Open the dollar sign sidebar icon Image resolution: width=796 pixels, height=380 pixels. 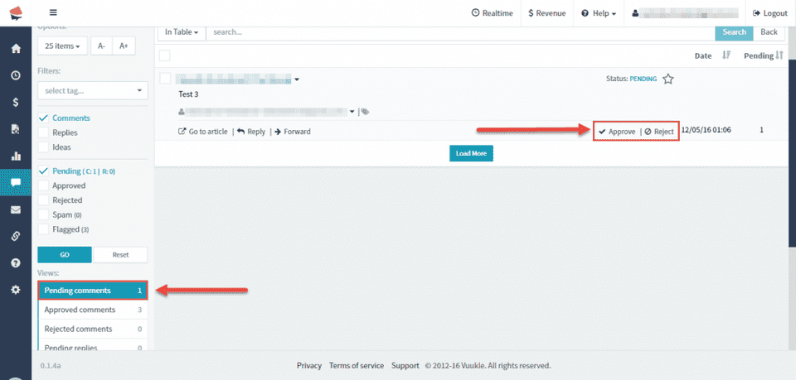tap(16, 103)
